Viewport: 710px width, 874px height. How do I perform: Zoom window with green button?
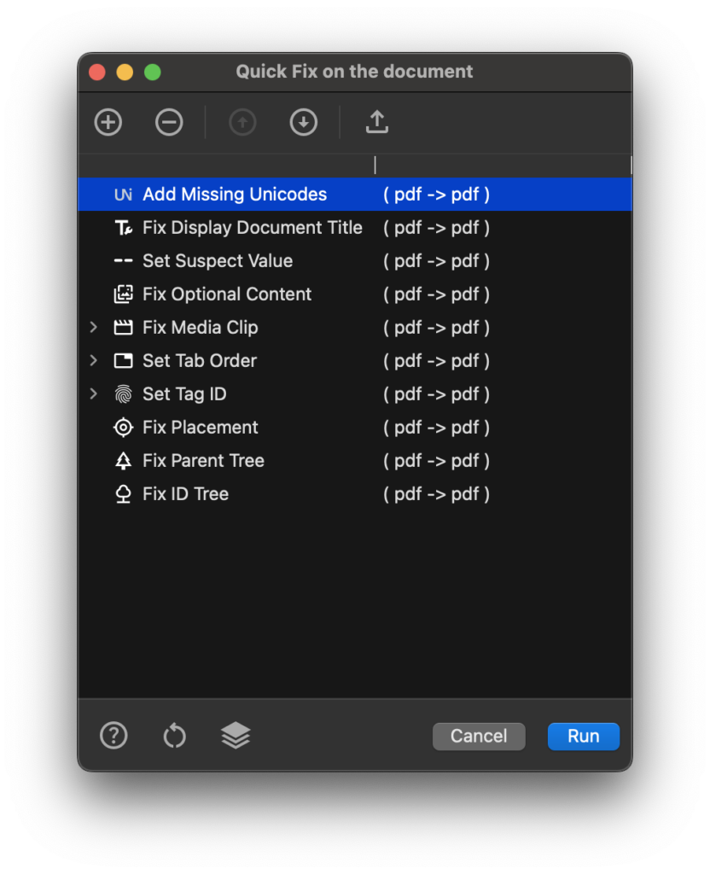(x=152, y=73)
